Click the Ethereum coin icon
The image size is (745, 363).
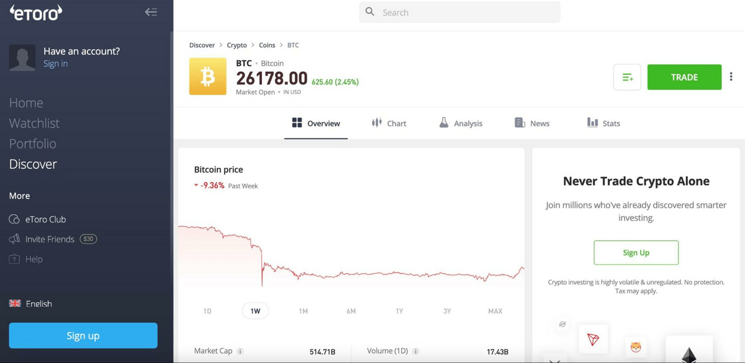(x=689, y=351)
